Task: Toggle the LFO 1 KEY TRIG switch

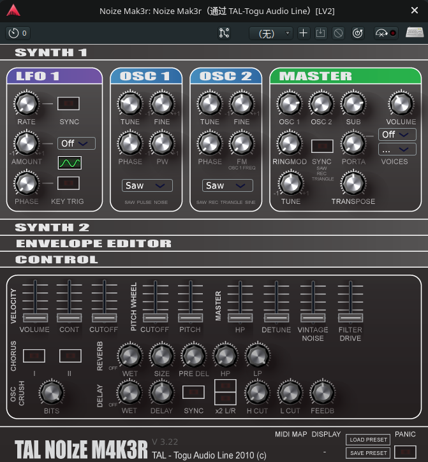Action: (68, 183)
